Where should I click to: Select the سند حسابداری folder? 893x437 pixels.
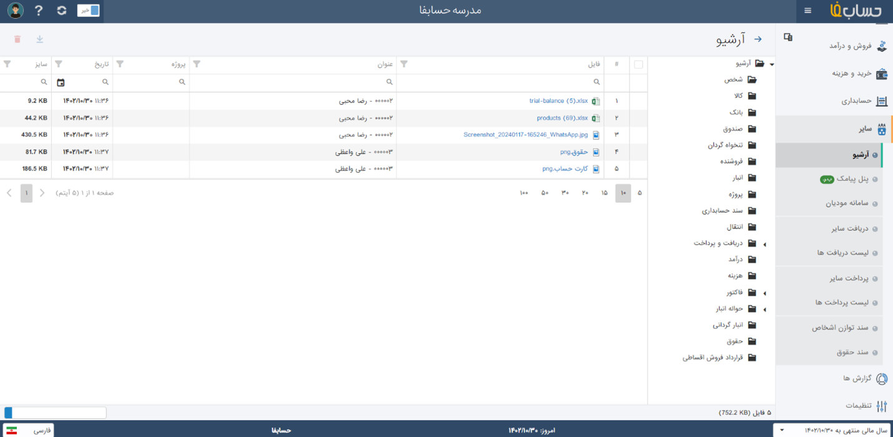click(x=729, y=210)
